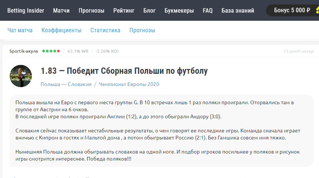Open the FAQ page
319x178 pixels.
tap(207, 10)
